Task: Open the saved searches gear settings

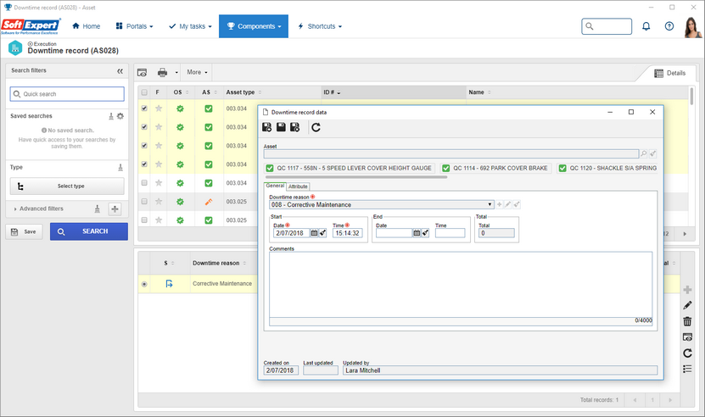Action: point(120,116)
